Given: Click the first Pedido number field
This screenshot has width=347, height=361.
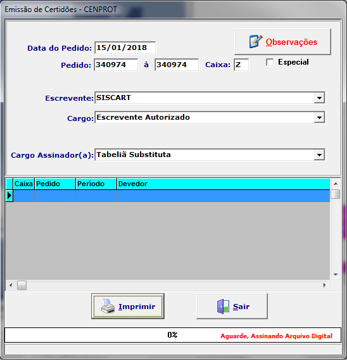Looking at the screenshot, I should pos(116,65).
